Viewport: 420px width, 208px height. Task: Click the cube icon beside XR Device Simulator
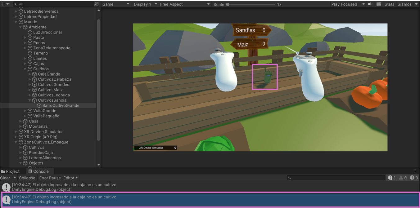click(21, 132)
